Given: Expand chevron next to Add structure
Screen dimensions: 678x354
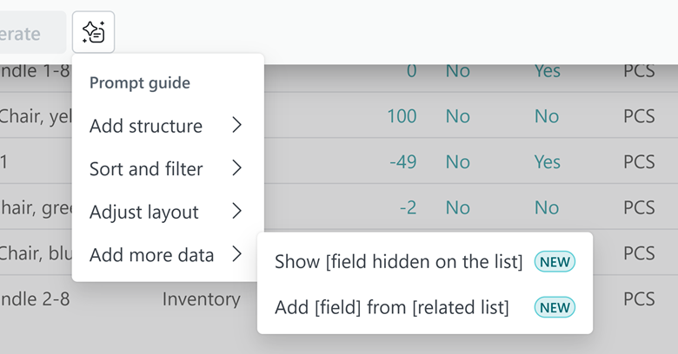Looking at the screenshot, I should 236,126.
